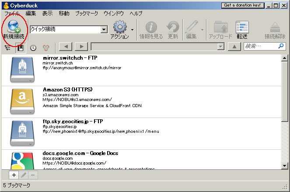Image resolution: width=290 pixels, height=192 pixels.
Task: Open the ウインドウ menu
Action: pos(114,13)
